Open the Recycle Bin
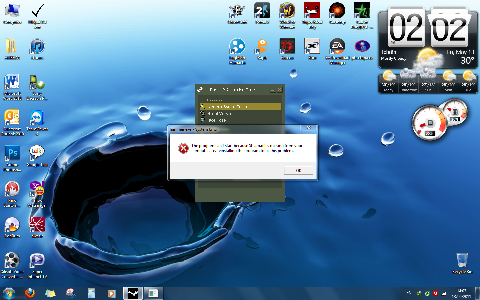Viewport: 480px width, 300px height. click(x=462, y=260)
